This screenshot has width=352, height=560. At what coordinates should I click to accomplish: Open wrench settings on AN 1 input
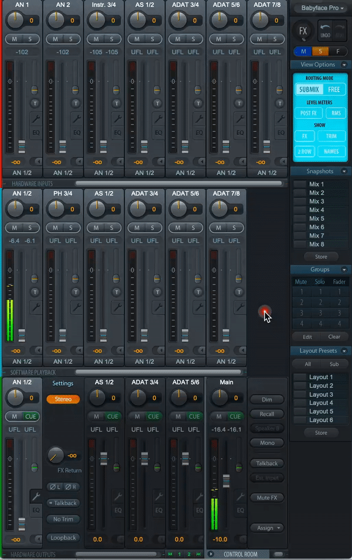coord(35,117)
